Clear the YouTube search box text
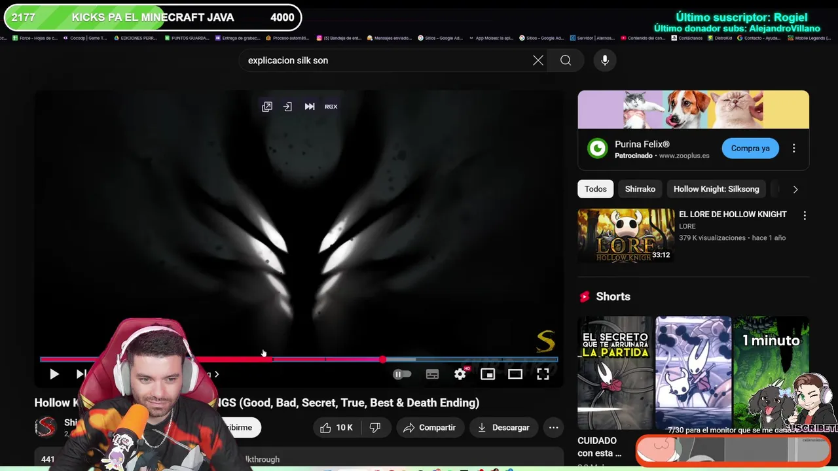The width and height of the screenshot is (838, 471). 538,60
